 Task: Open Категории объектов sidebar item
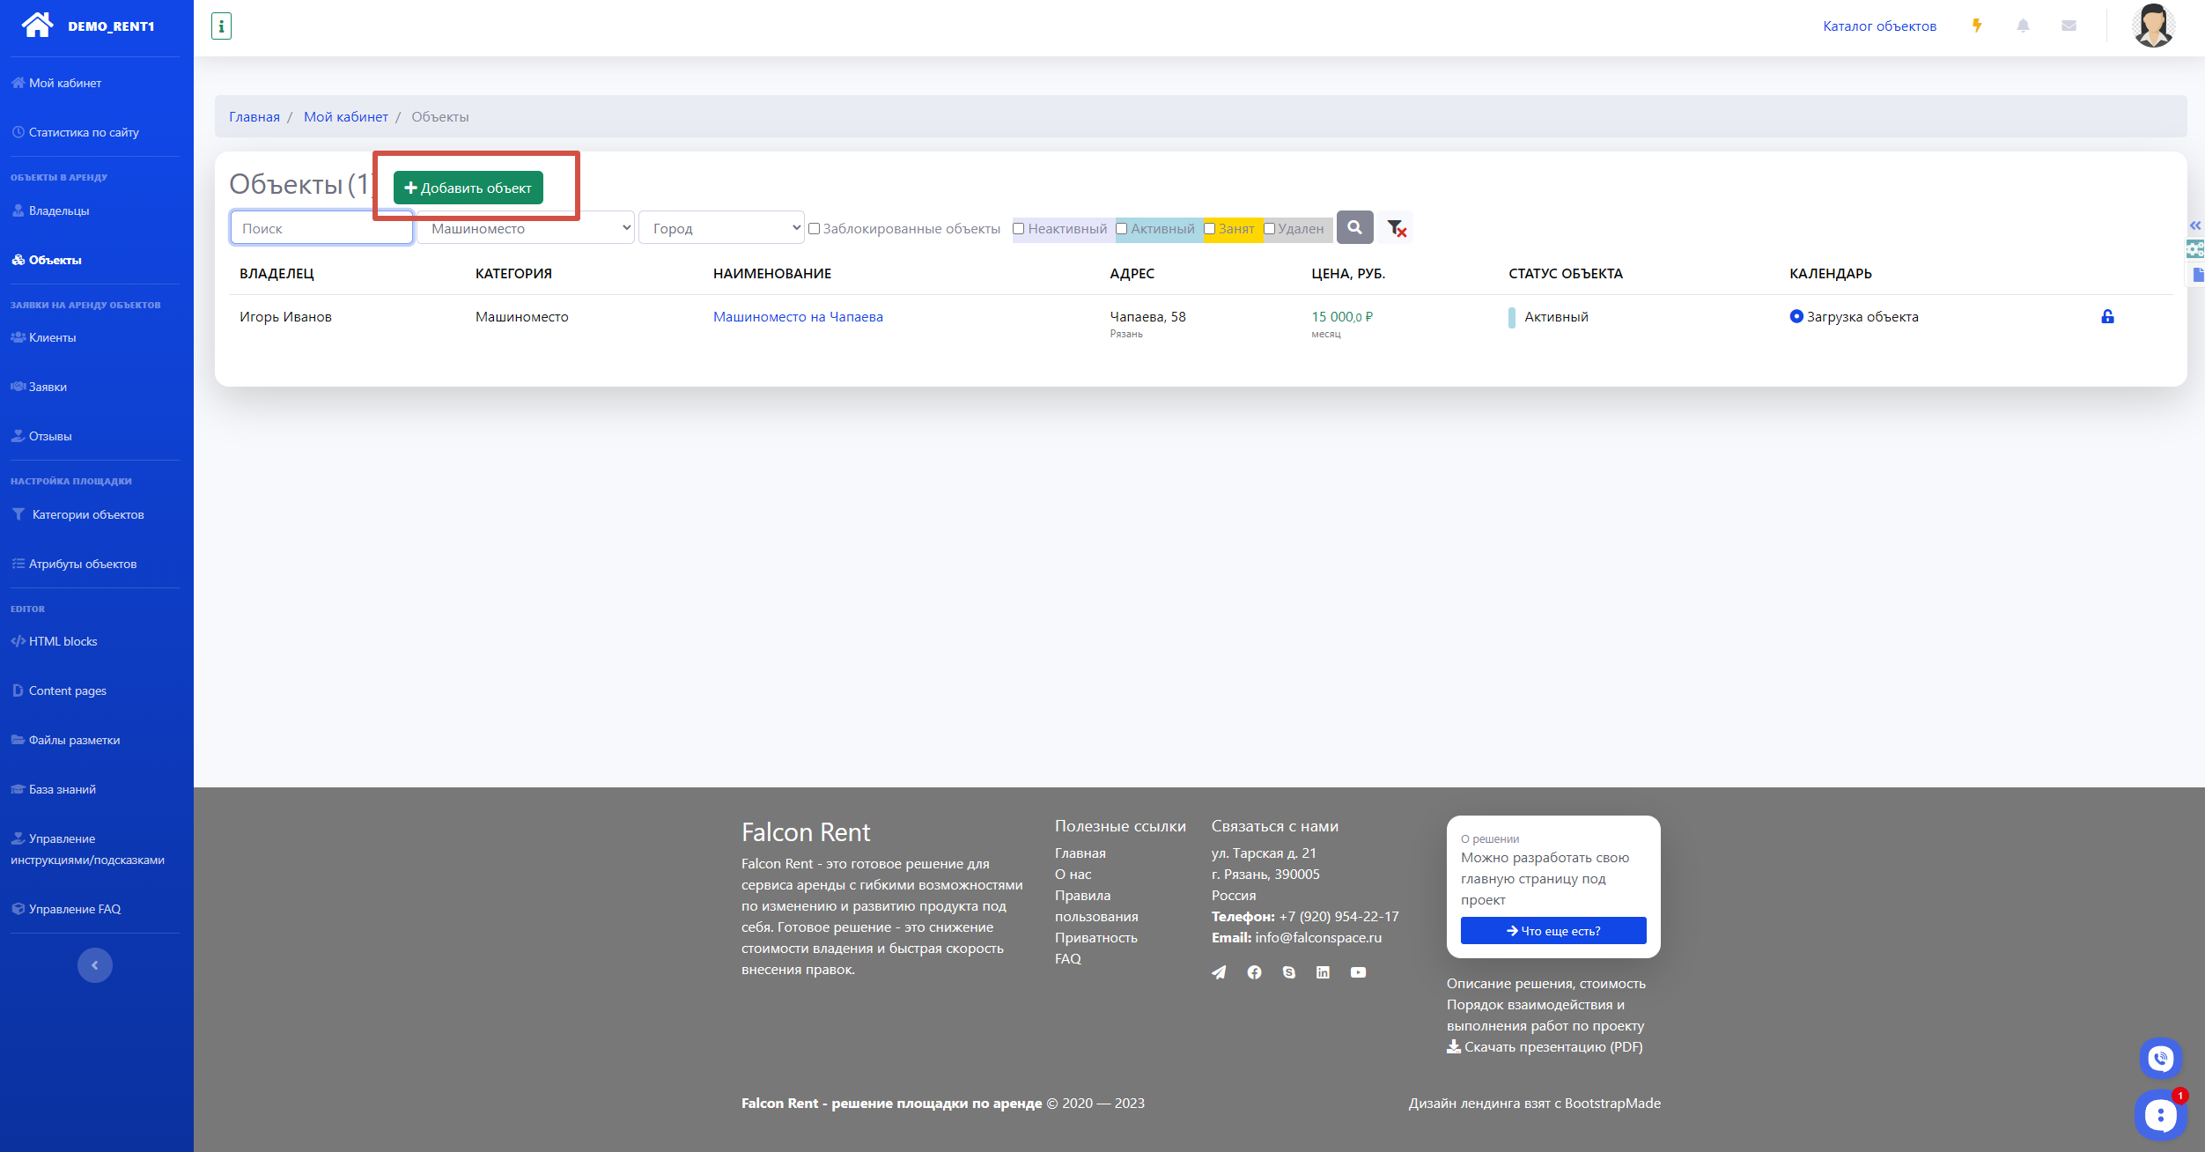(87, 514)
